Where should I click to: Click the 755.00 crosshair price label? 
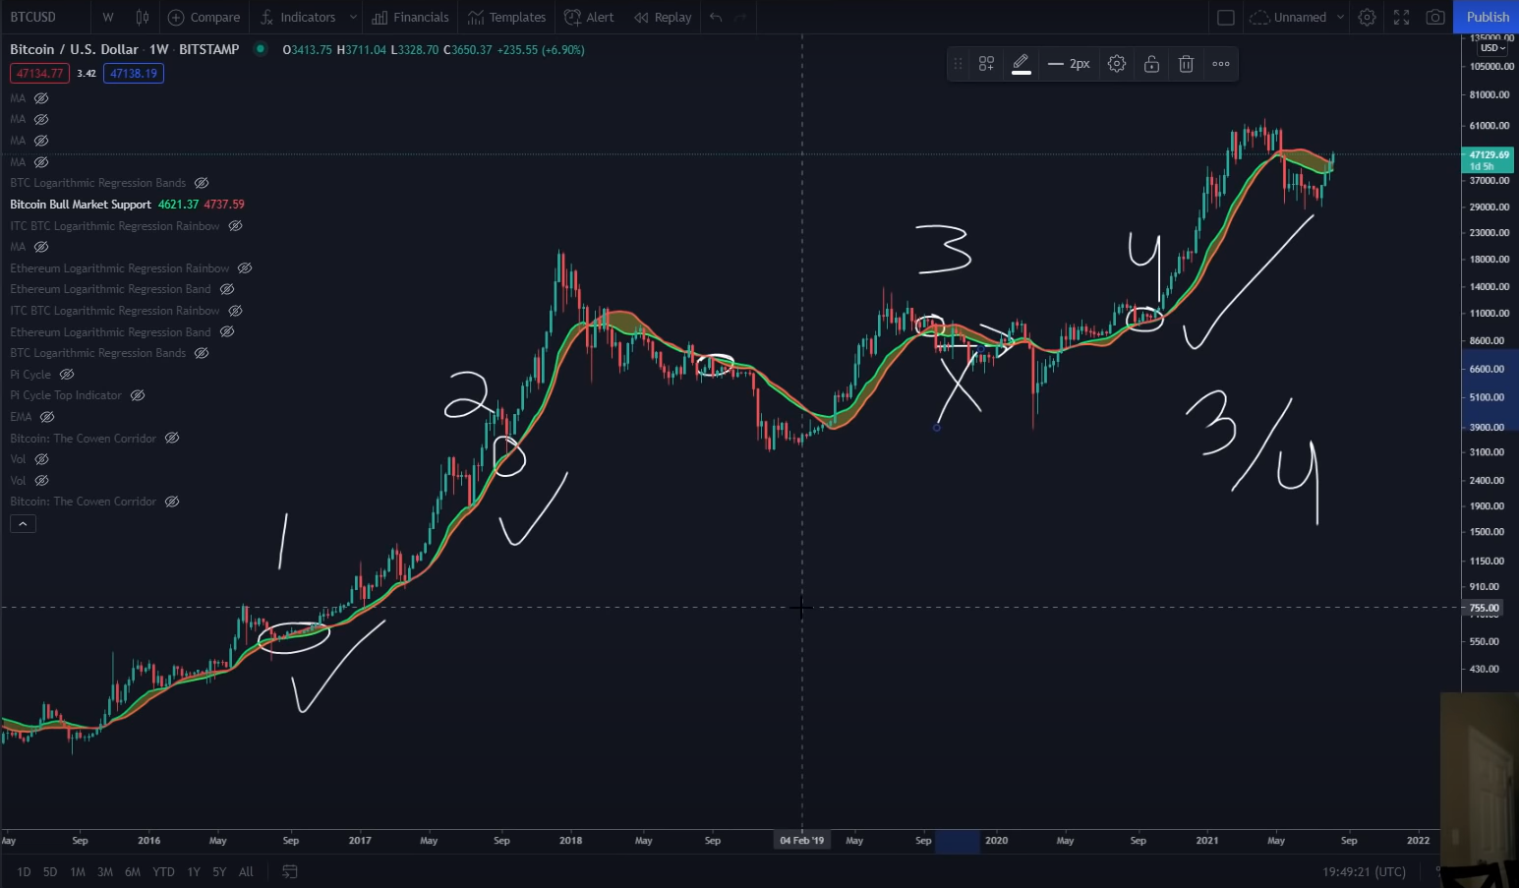[1485, 608]
